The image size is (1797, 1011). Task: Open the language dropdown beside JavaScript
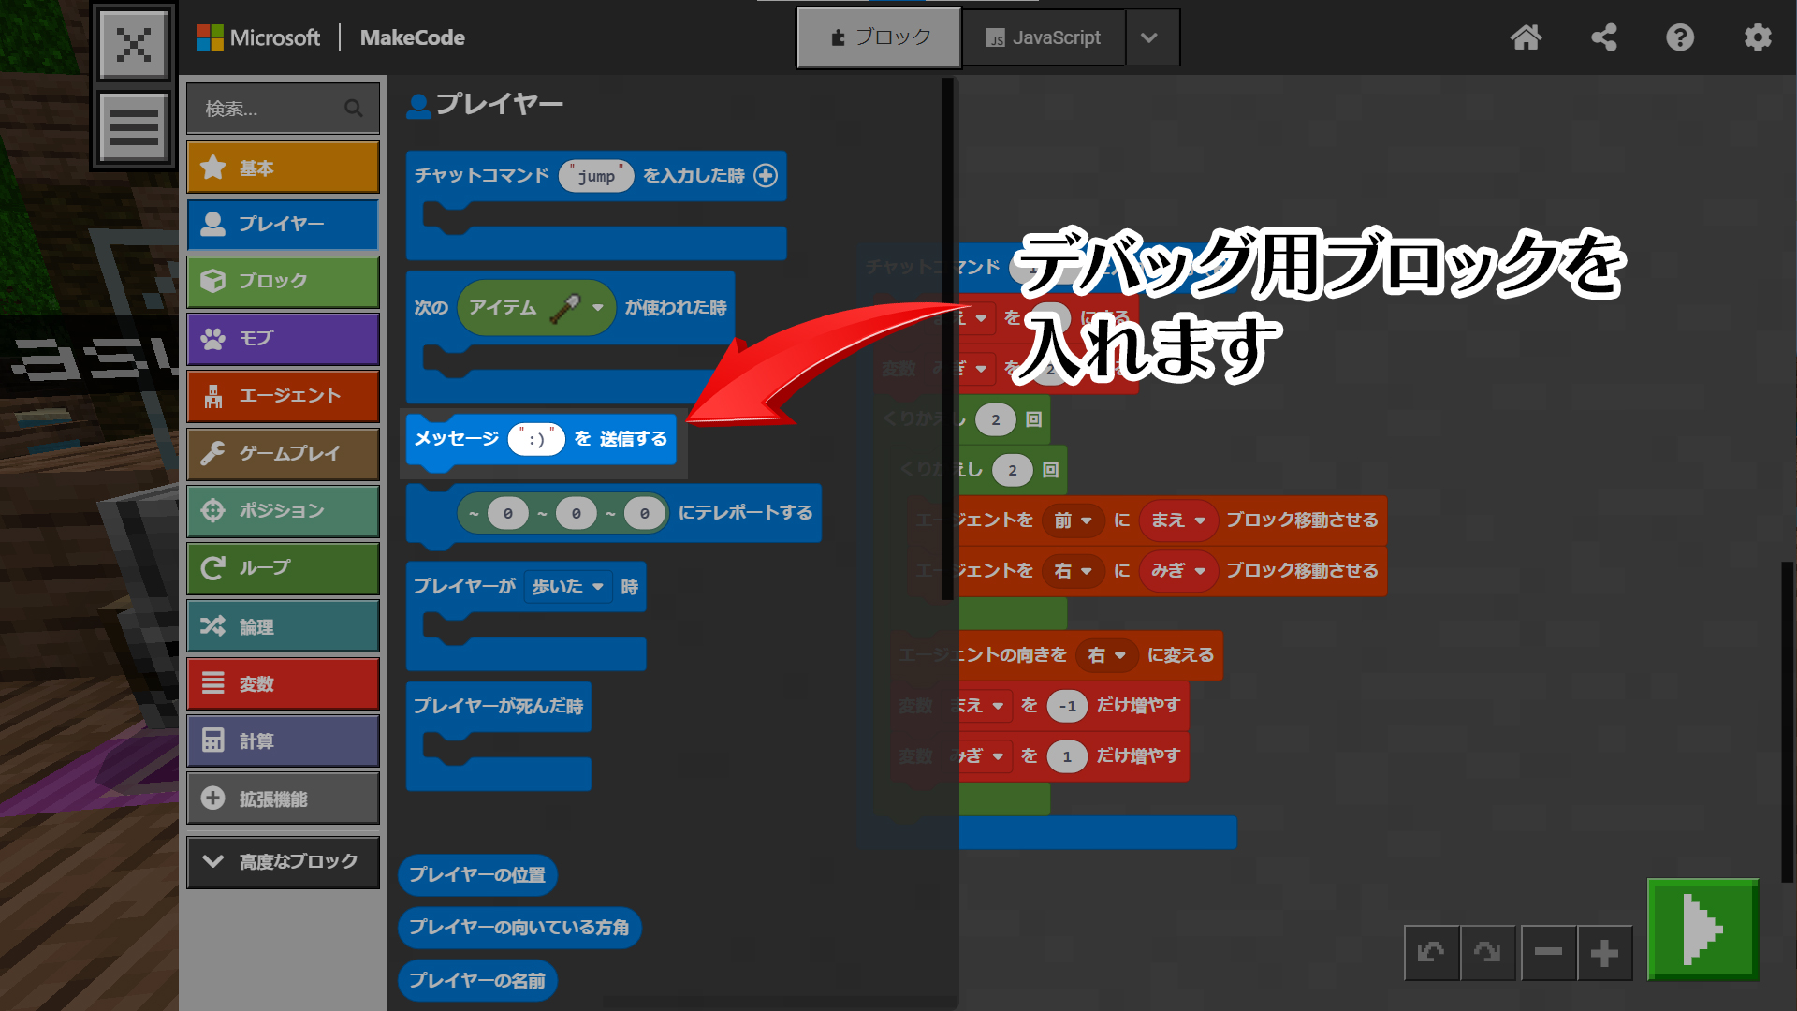pyautogui.click(x=1150, y=37)
